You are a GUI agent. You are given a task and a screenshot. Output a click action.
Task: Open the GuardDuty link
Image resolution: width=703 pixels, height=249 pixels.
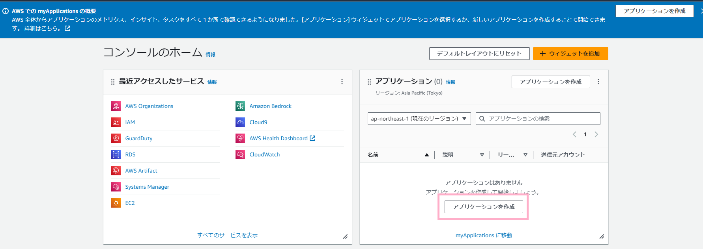click(139, 138)
